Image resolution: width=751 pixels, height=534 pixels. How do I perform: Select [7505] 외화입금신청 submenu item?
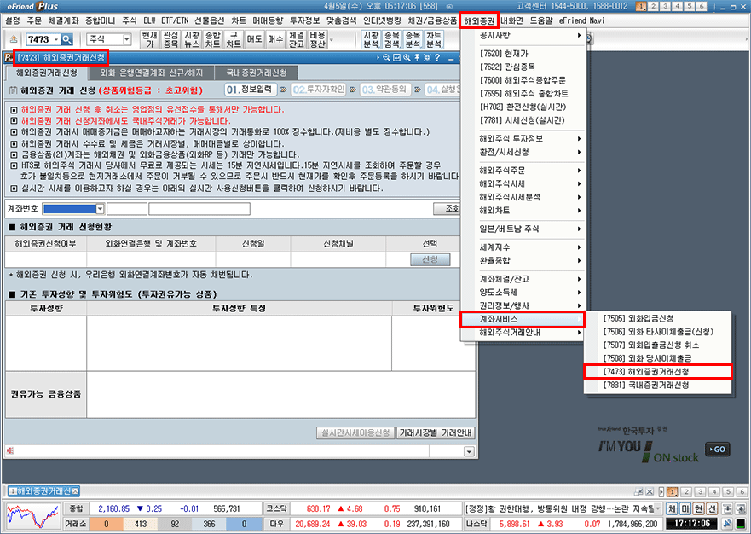click(x=657, y=318)
